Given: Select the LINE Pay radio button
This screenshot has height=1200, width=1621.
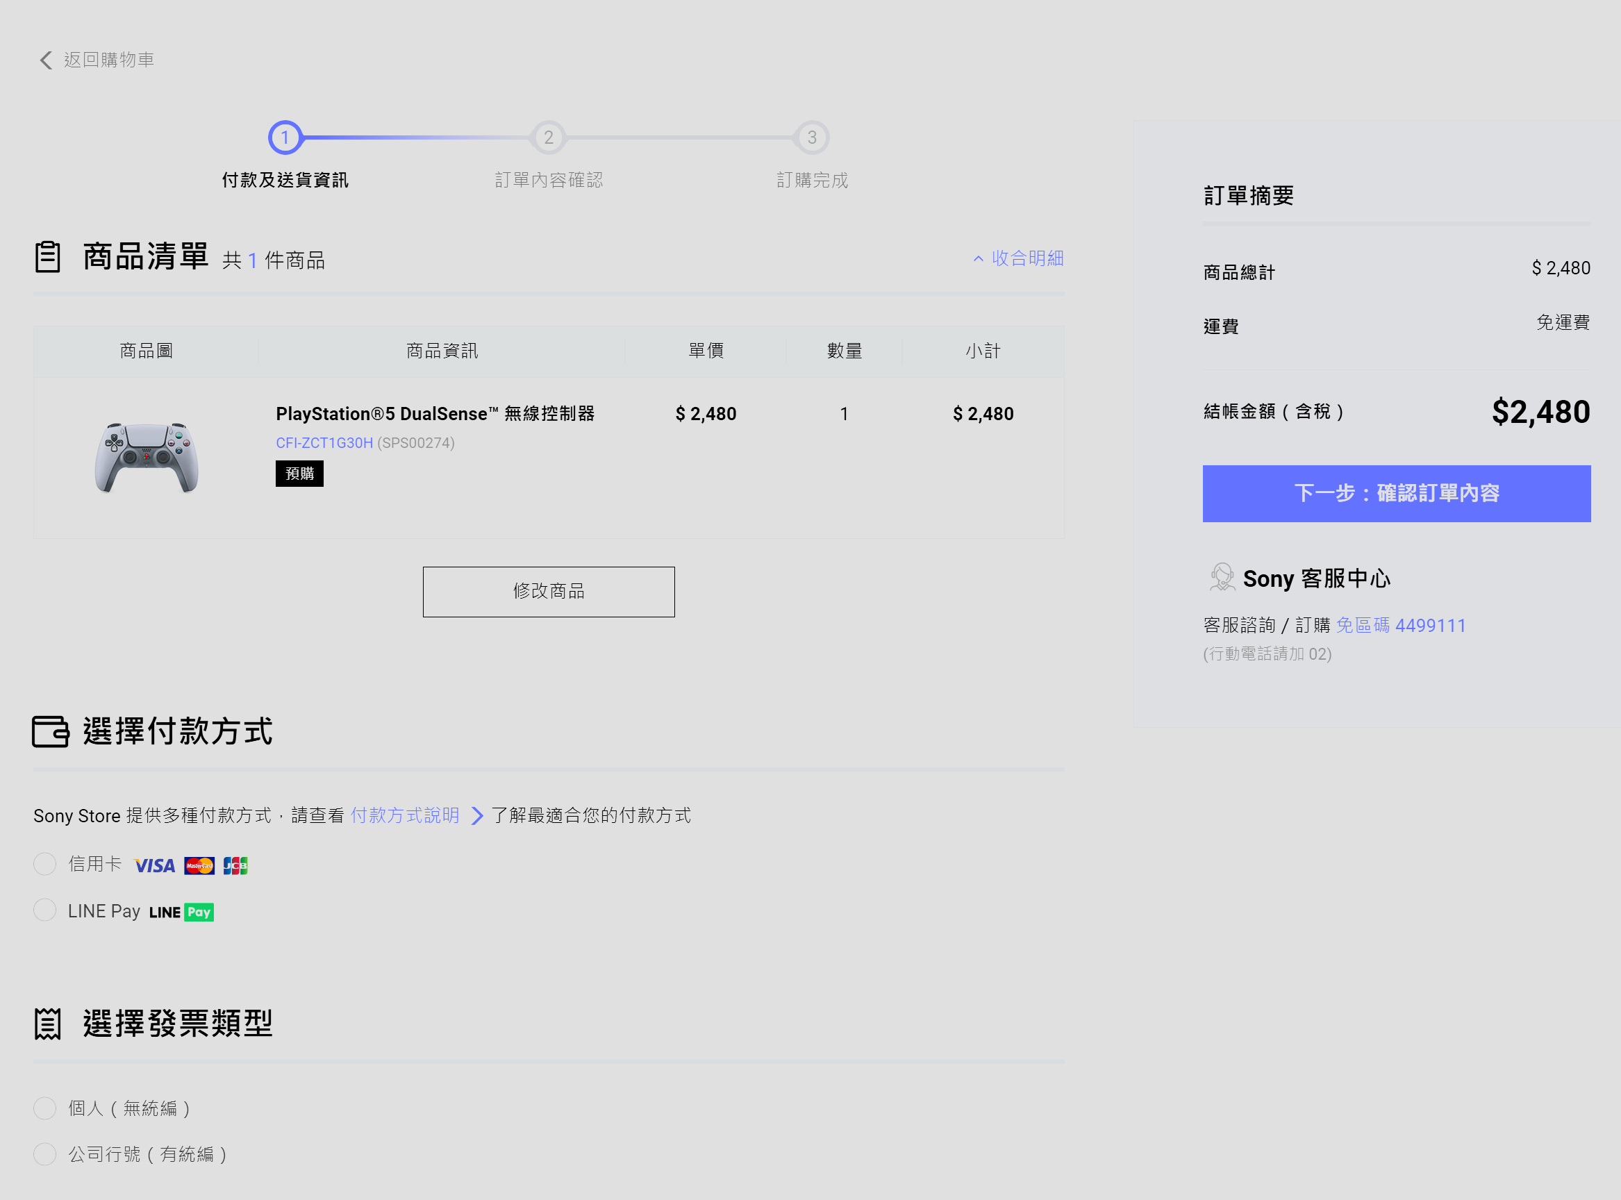Looking at the screenshot, I should pos(45,910).
